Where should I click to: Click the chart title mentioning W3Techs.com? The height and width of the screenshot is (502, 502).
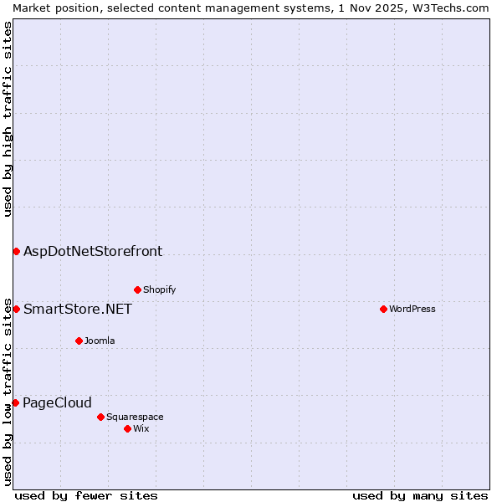[251, 8]
